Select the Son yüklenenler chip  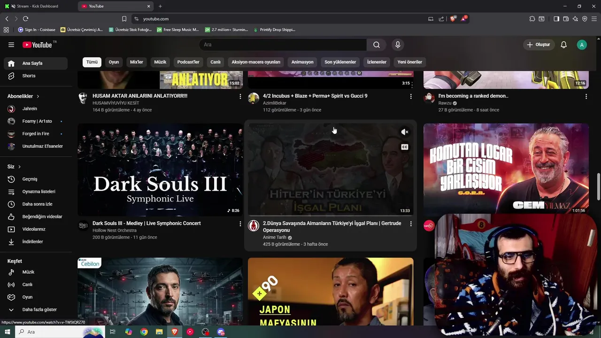coord(340,62)
